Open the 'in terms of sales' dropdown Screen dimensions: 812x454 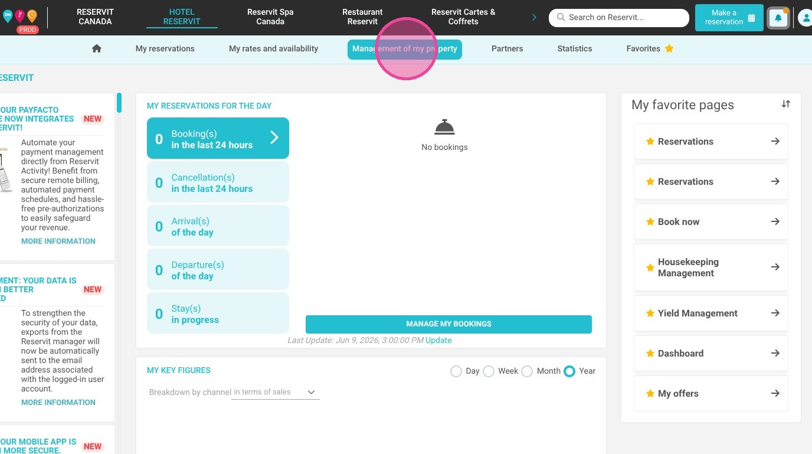click(x=275, y=392)
